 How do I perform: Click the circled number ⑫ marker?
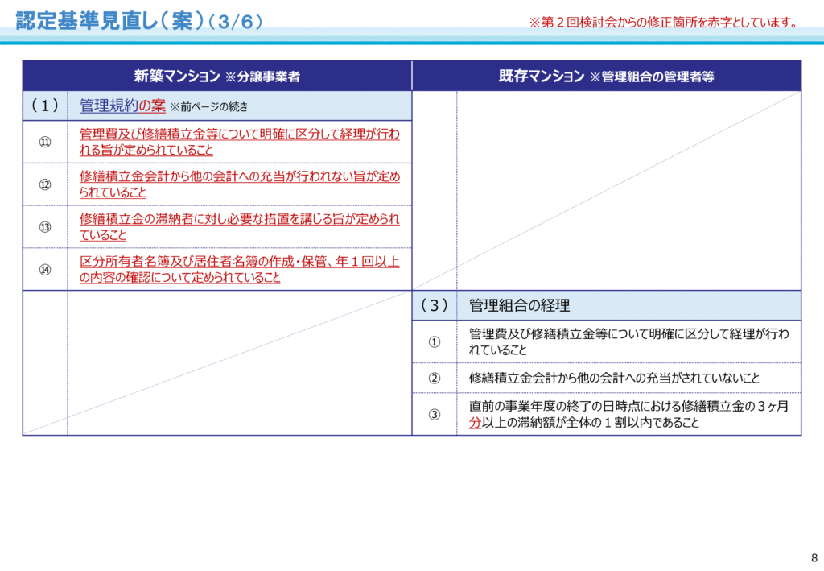point(45,184)
